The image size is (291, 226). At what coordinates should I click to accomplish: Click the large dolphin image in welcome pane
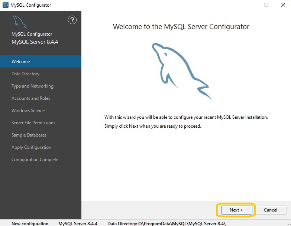pyautogui.click(x=181, y=71)
